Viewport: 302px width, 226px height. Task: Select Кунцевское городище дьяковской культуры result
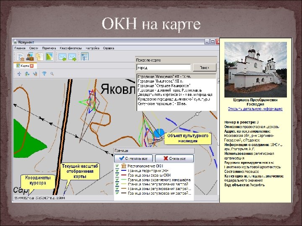point(177,99)
